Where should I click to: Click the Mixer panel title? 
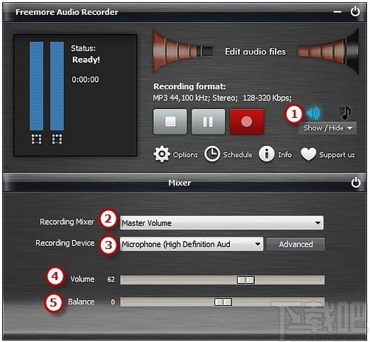(180, 183)
